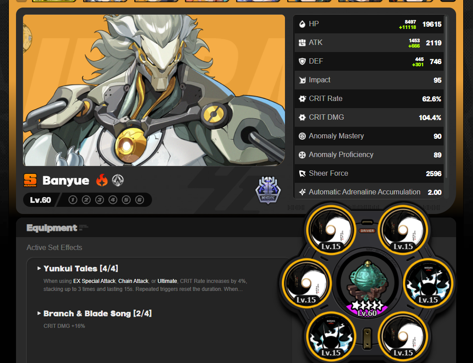The width and height of the screenshot is (473, 363).
Task: Click the fire attribute icon next to Banyue
Action: click(x=102, y=180)
